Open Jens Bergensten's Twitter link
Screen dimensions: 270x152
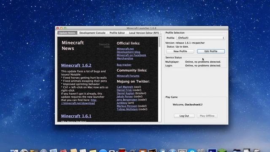coord(127,100)
